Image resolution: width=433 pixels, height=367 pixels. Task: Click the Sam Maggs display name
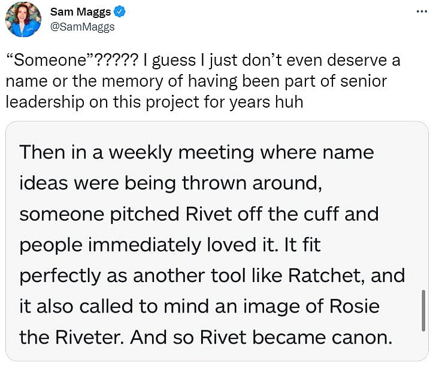tap(81, 13)
